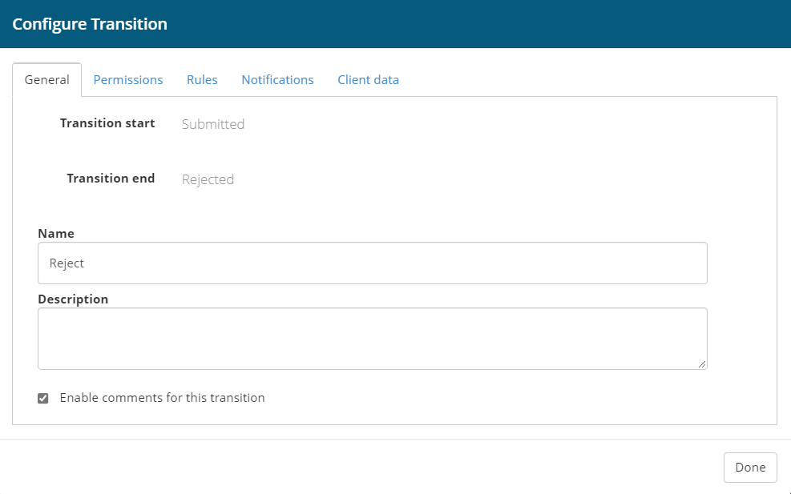
Task: Click the 'Submitted' transition start value
Action: (x=213, y=124)
